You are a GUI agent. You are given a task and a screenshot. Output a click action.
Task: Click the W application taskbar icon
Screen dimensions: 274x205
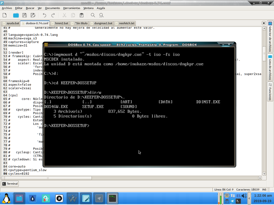coord(72,198)
